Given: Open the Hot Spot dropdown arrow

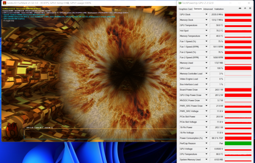Looking at the screenshot, I should tap(206, 31).
